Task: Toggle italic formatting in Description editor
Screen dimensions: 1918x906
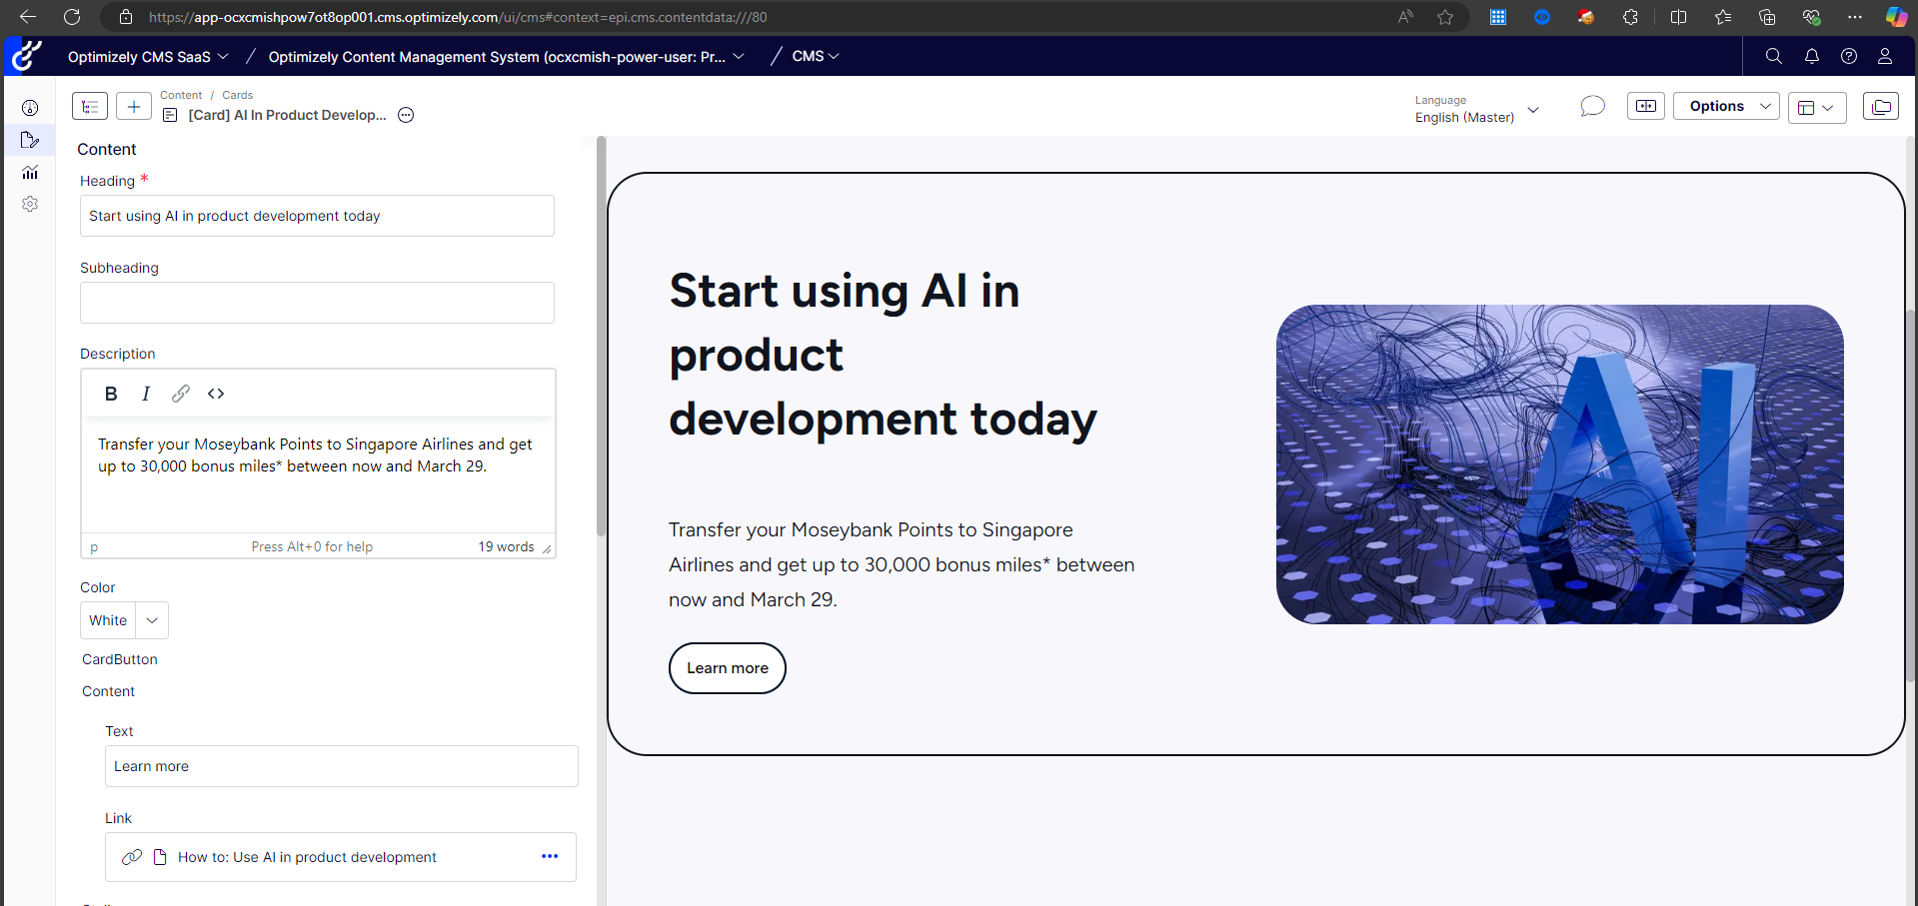Action: [146, 394]
